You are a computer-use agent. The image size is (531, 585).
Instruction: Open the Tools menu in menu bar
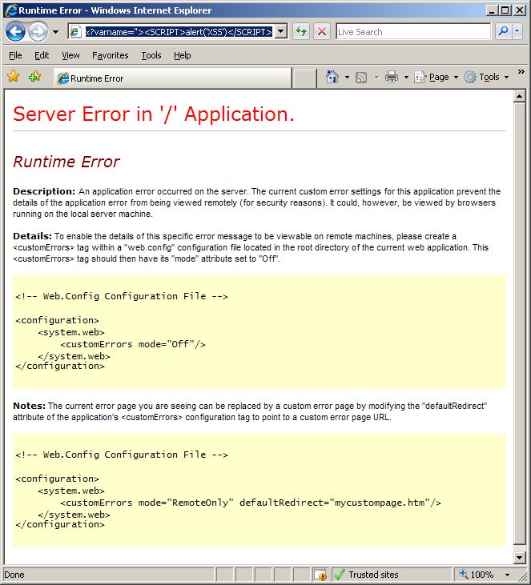click(151, 55)
